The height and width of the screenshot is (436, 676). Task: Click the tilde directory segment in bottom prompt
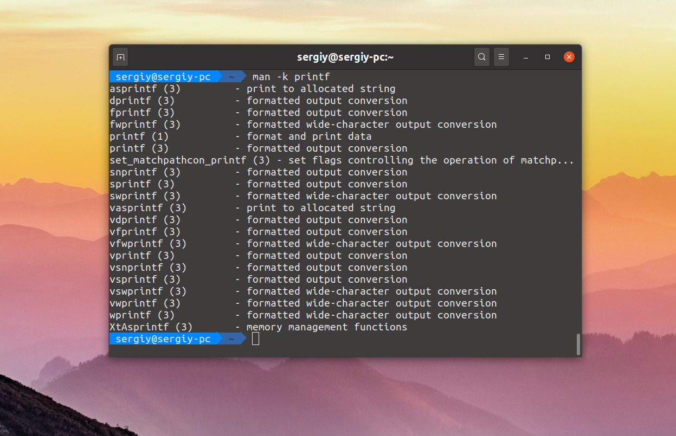click(231, 339)
